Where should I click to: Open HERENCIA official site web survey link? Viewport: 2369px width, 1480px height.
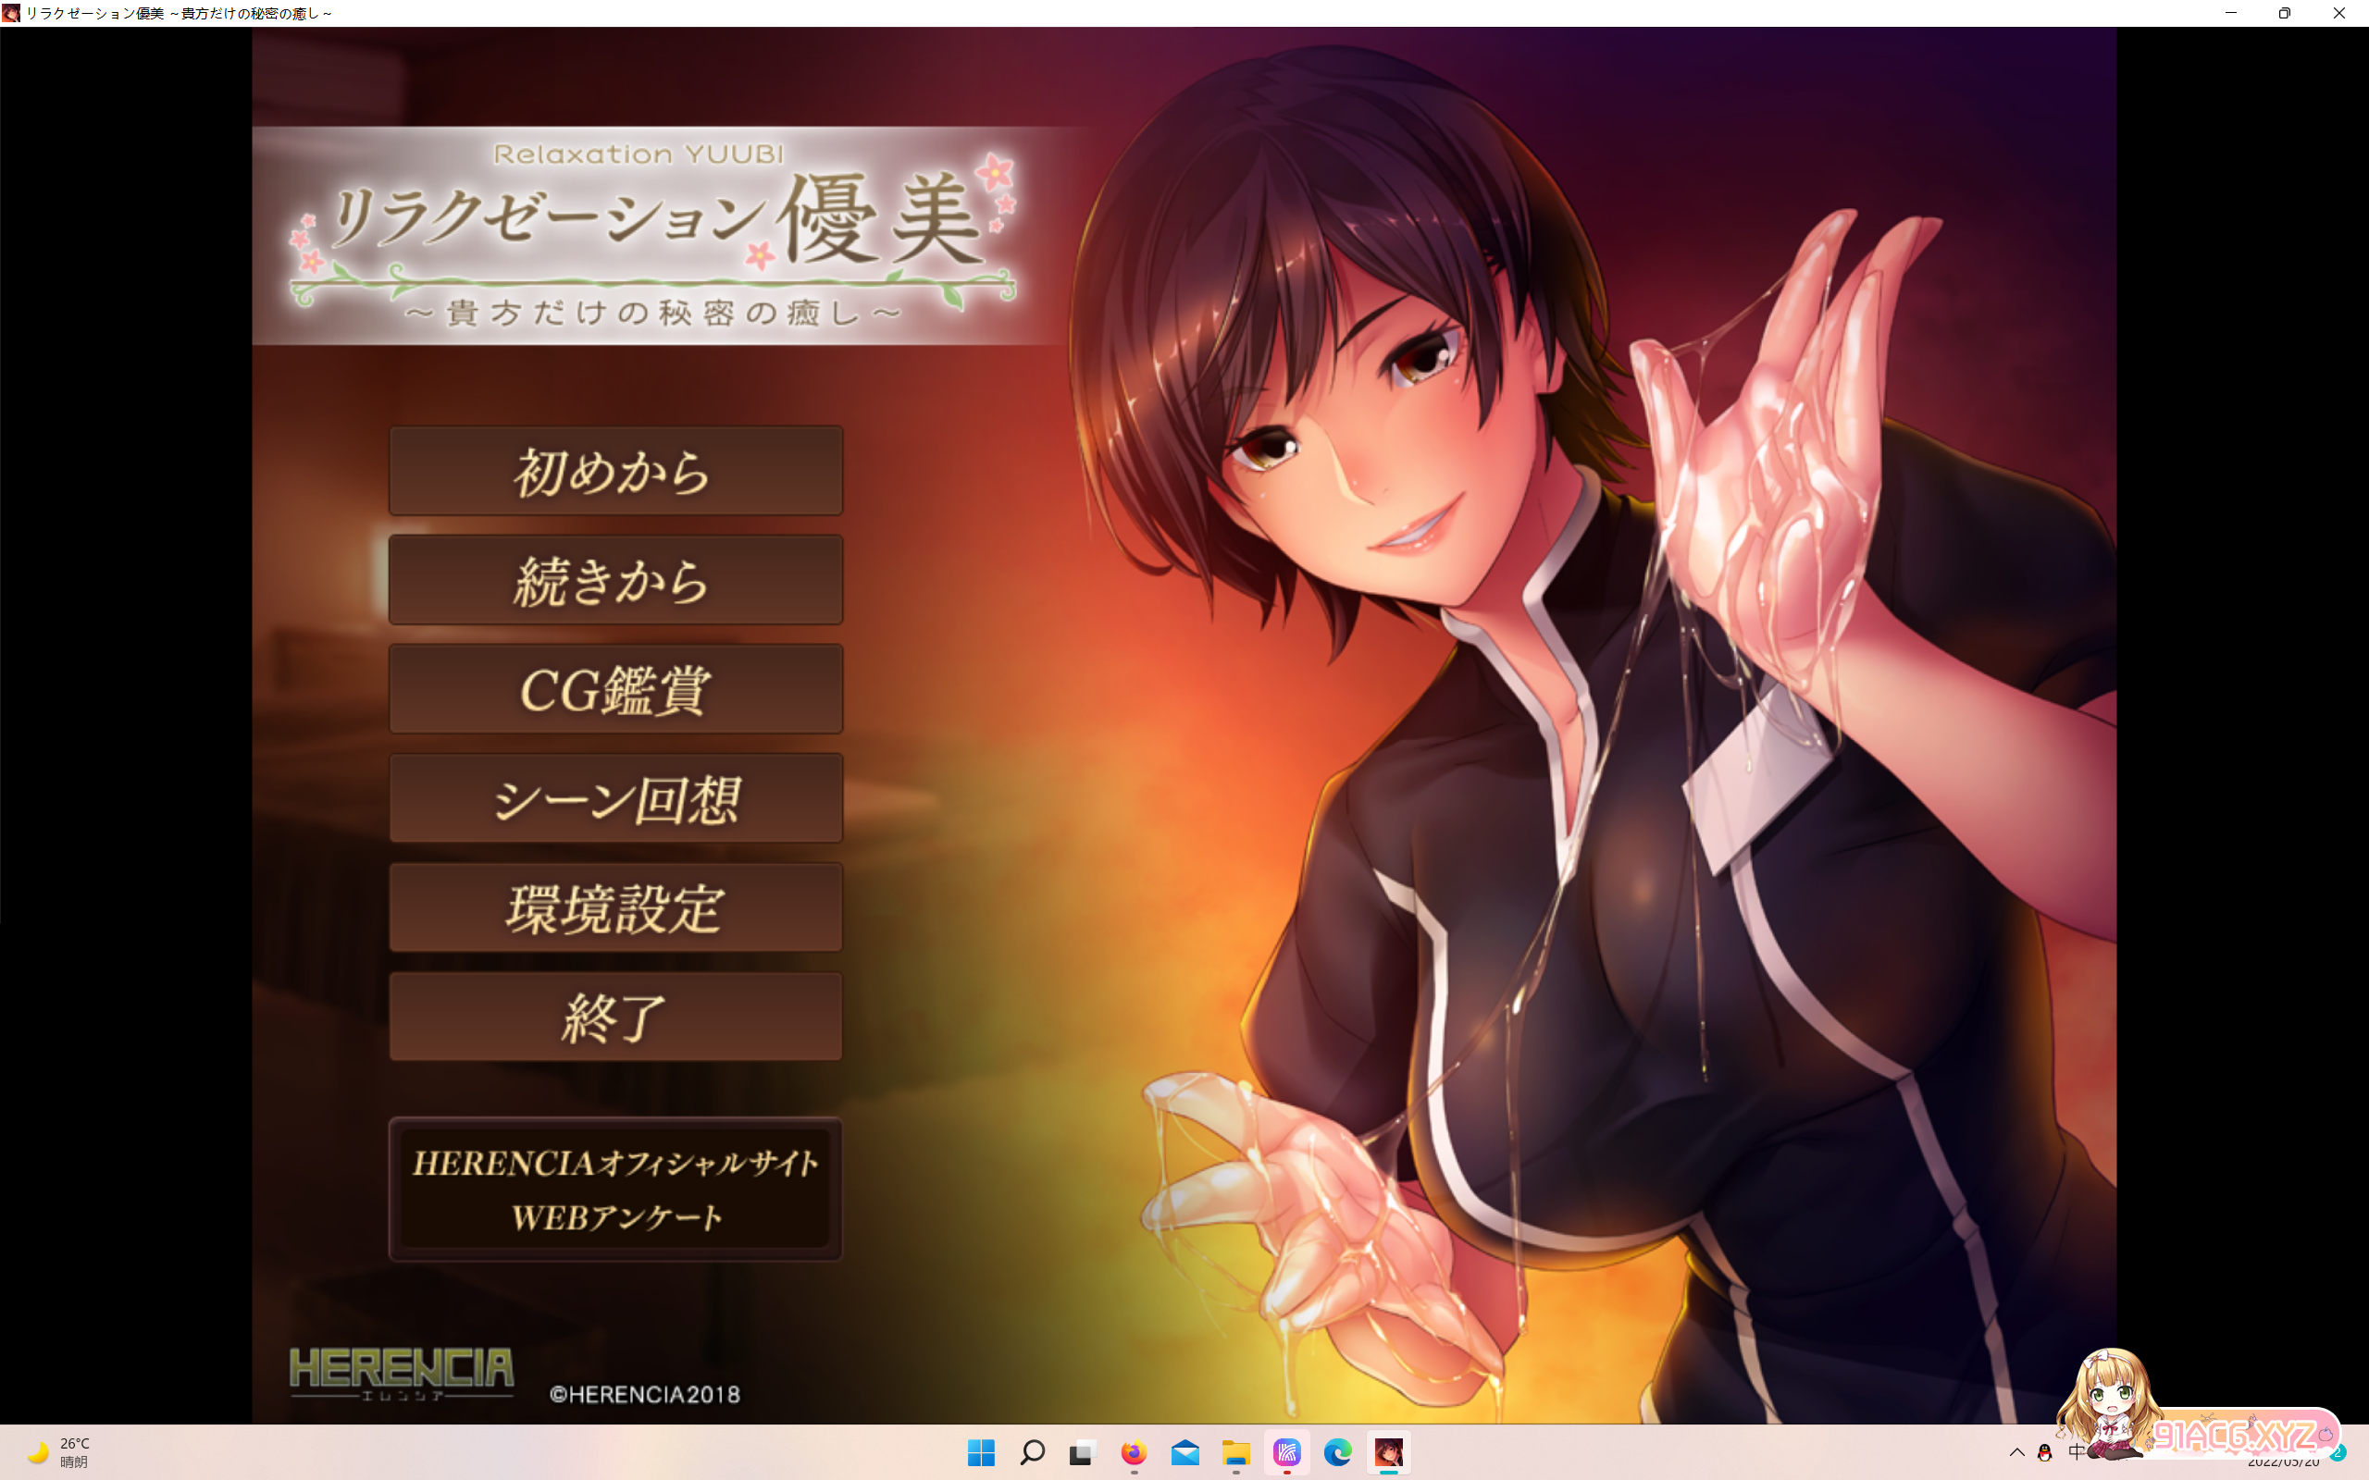point(615,1190)
